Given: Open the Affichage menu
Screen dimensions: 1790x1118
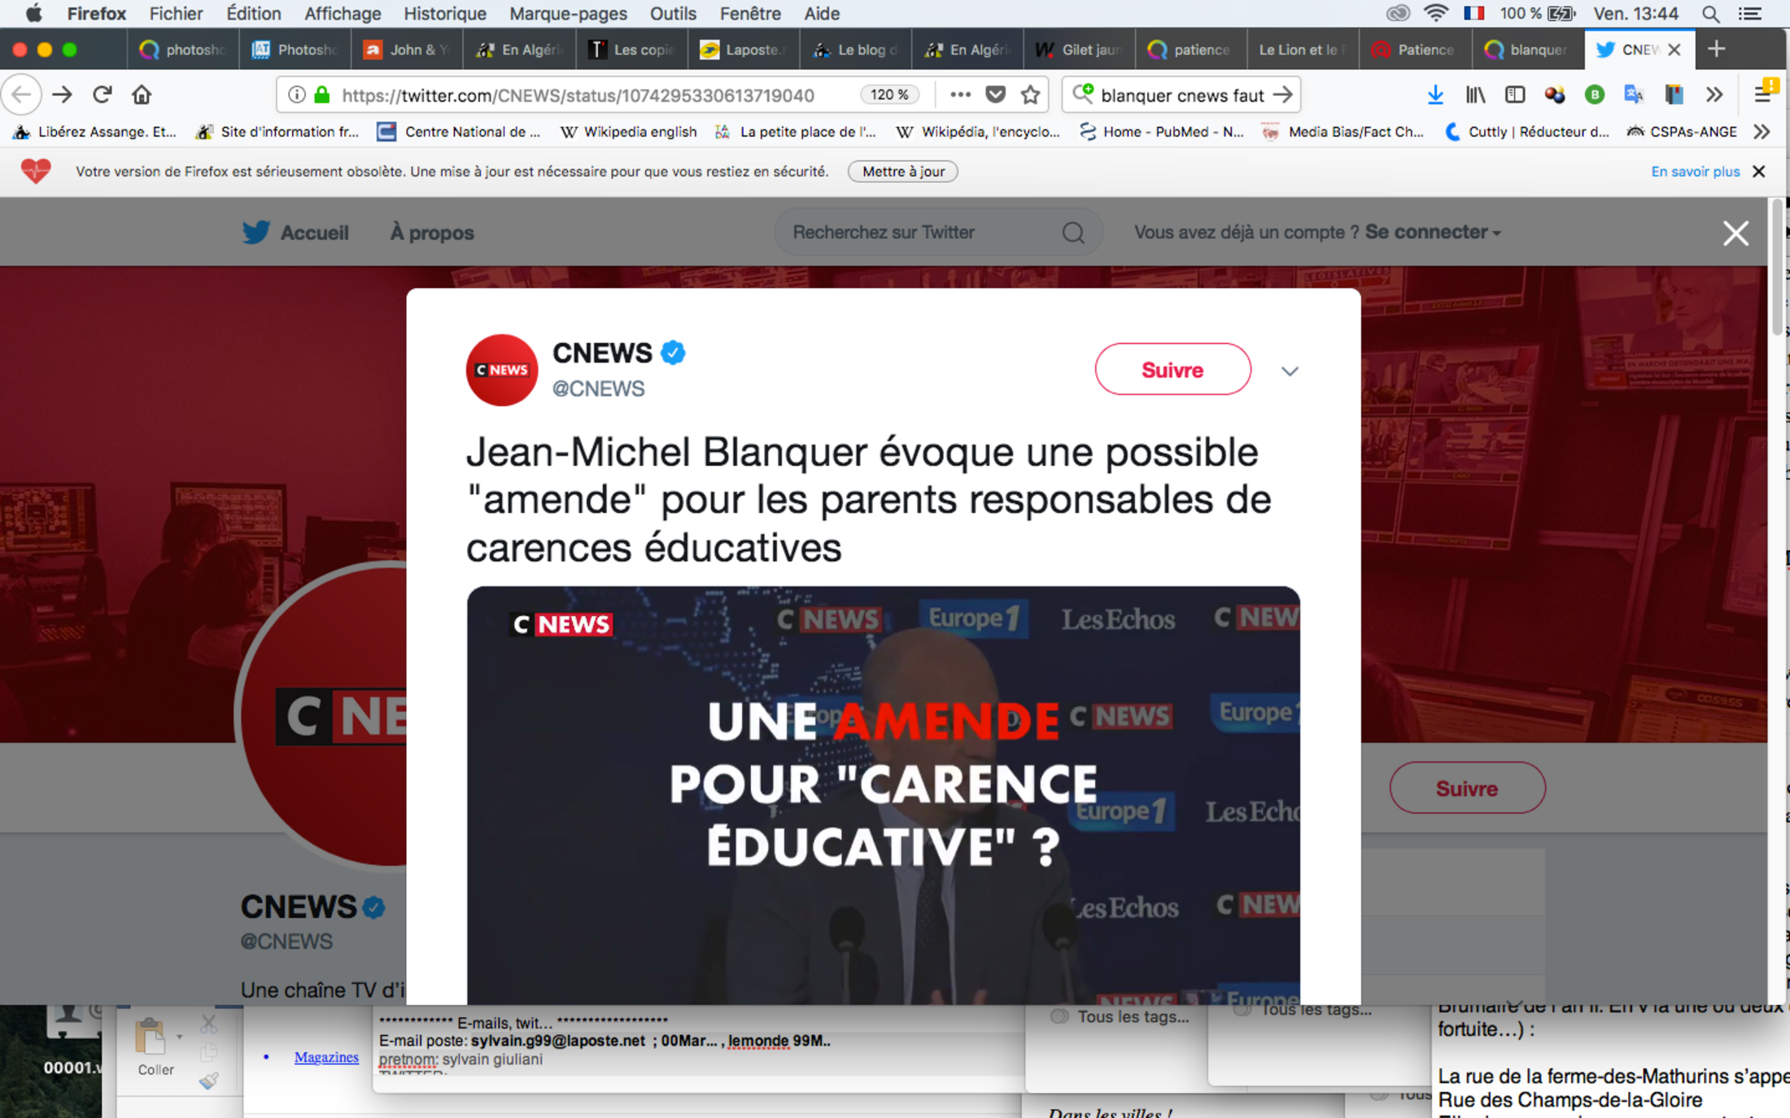Looking at the screenshot, I should [342, 13].
